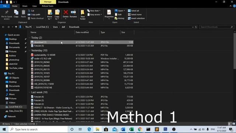Switch to the Home ribbon tab
Image resolution: width=236 pixels, height=133 pixels.
(15, 6)
